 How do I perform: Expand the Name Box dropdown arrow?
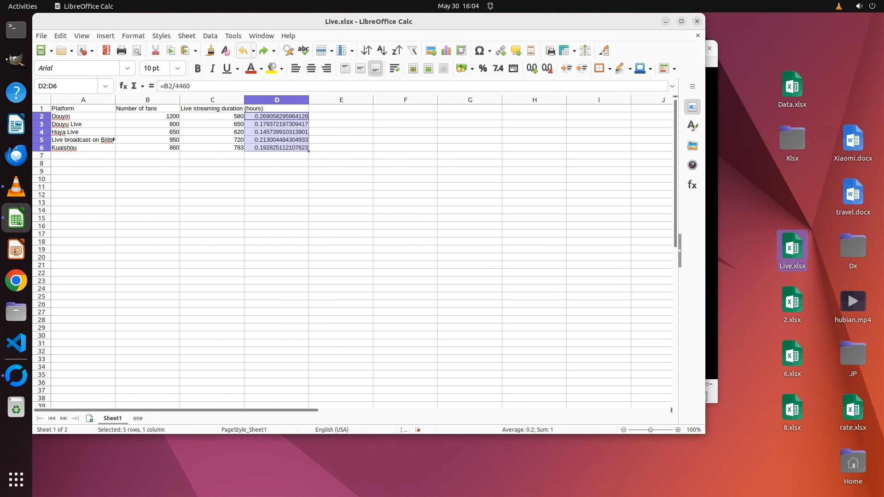pos(105,86)
